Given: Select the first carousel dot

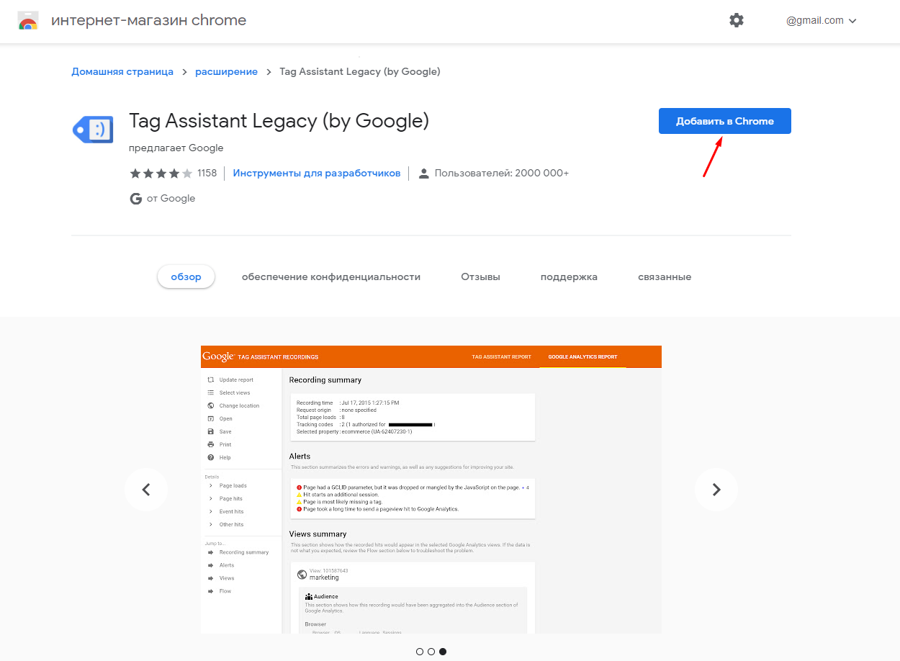Looking at the screenshot, I should pyautogui.click(x=420, y=652).
